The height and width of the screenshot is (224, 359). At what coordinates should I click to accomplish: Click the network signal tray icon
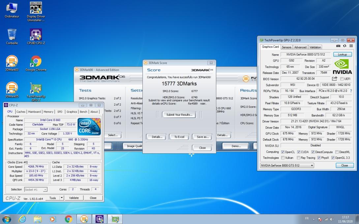point(326,219)
